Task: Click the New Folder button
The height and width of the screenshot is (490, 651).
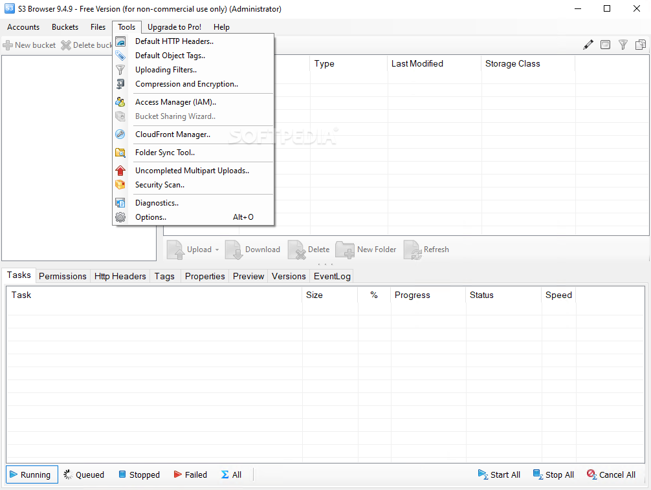Action: pyautogui.click(x=366, y=250)
